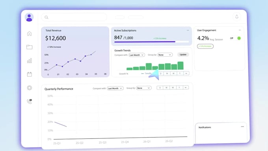Open Growth Trends Group by None dropdown

[165, 55]
